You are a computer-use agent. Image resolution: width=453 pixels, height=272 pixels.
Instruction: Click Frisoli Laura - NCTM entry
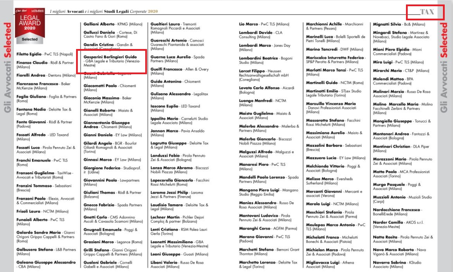pos(43,211)
